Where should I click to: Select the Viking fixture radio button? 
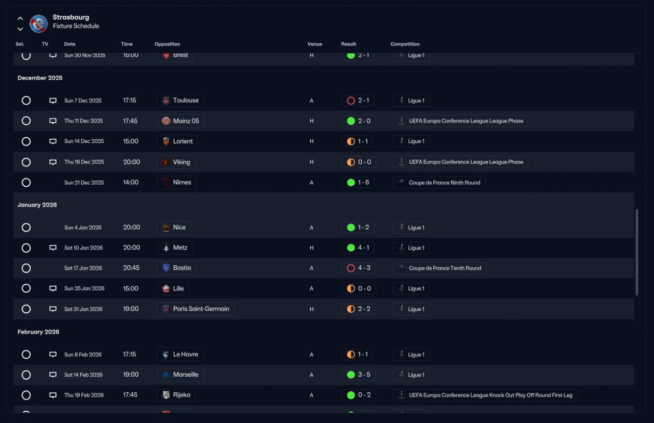[26, 162]
